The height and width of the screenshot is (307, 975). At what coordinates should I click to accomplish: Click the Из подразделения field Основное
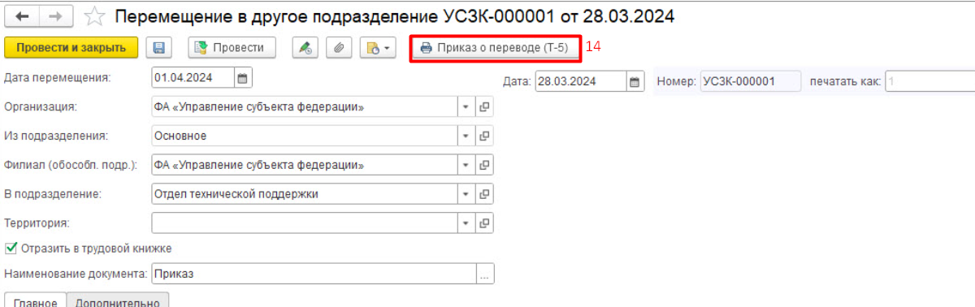tap(305, 136)
